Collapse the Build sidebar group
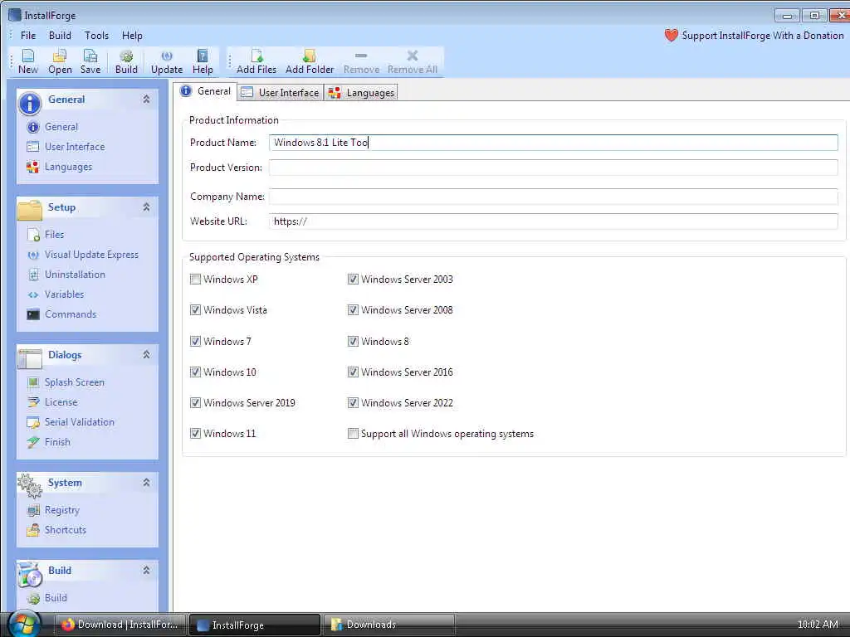 146,571
